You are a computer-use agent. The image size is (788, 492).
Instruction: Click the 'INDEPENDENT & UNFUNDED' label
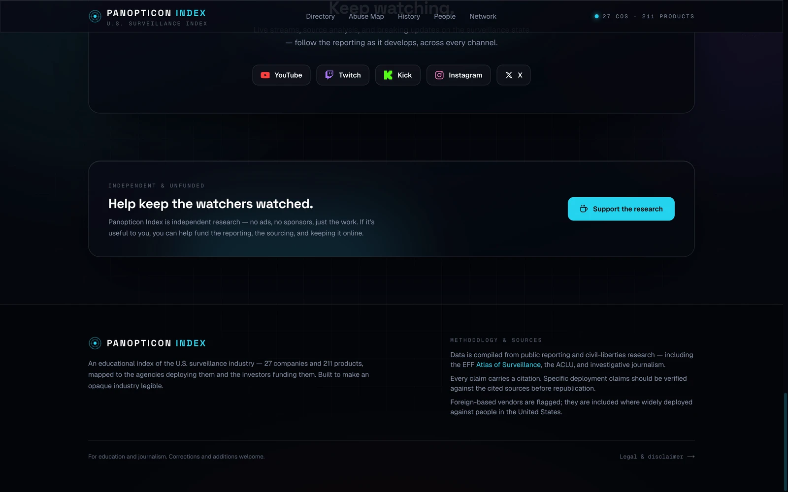click(x=156, y=185)
